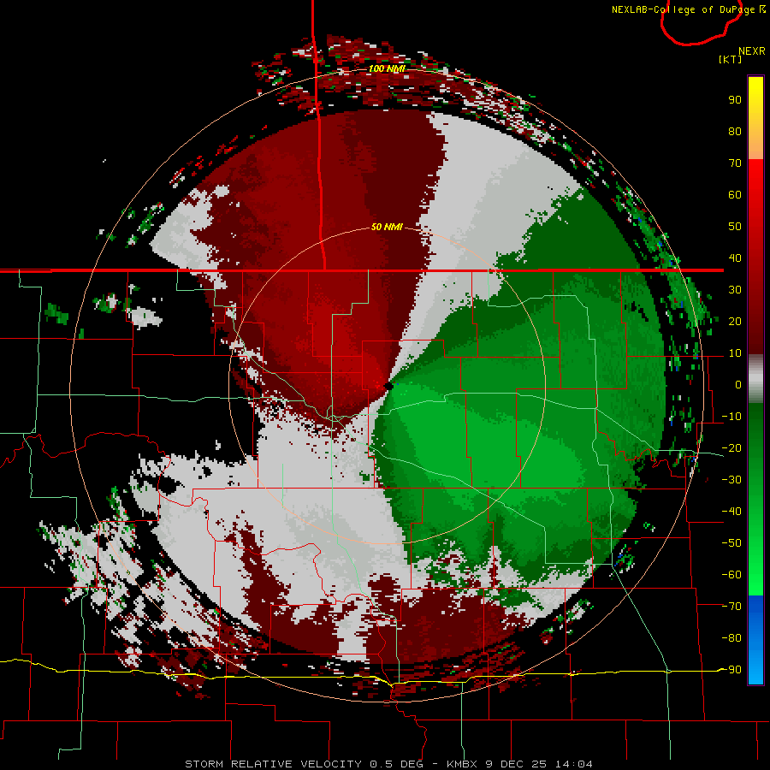
Task: Click the -60 value on velocity scale
Action: point(731,575)
